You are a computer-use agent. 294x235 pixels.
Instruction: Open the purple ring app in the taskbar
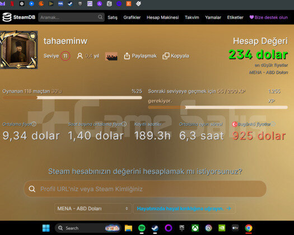pyautogui.click(x=169, y=228)
